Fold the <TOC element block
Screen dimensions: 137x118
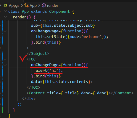tap(5, 59)
